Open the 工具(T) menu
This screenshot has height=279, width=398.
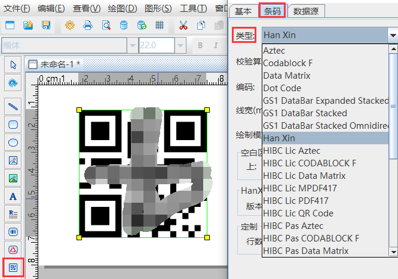click(194, 8)
